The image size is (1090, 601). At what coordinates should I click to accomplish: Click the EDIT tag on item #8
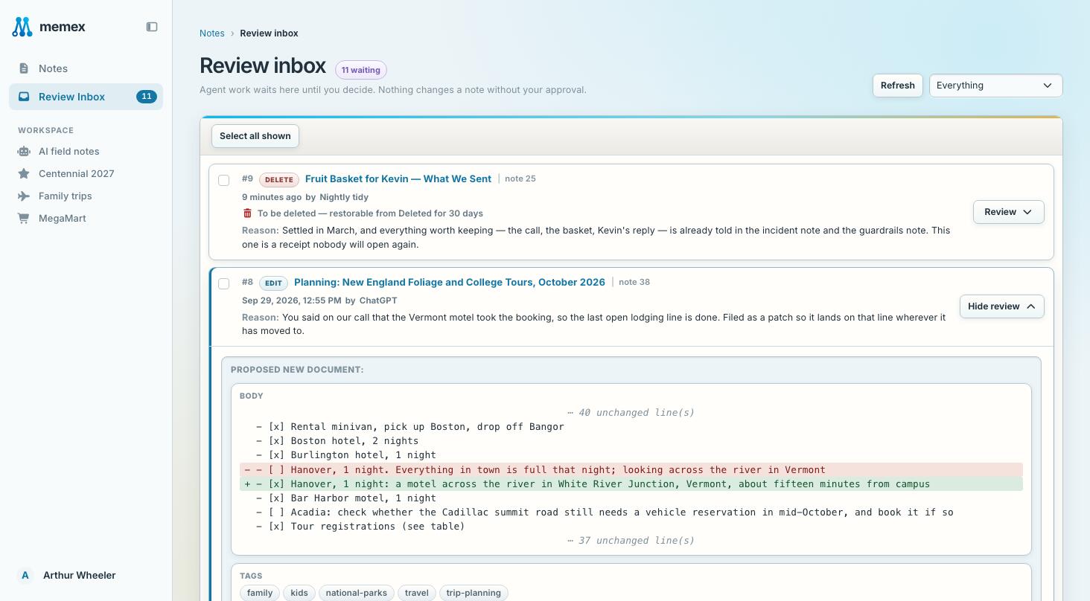[273, 283]
